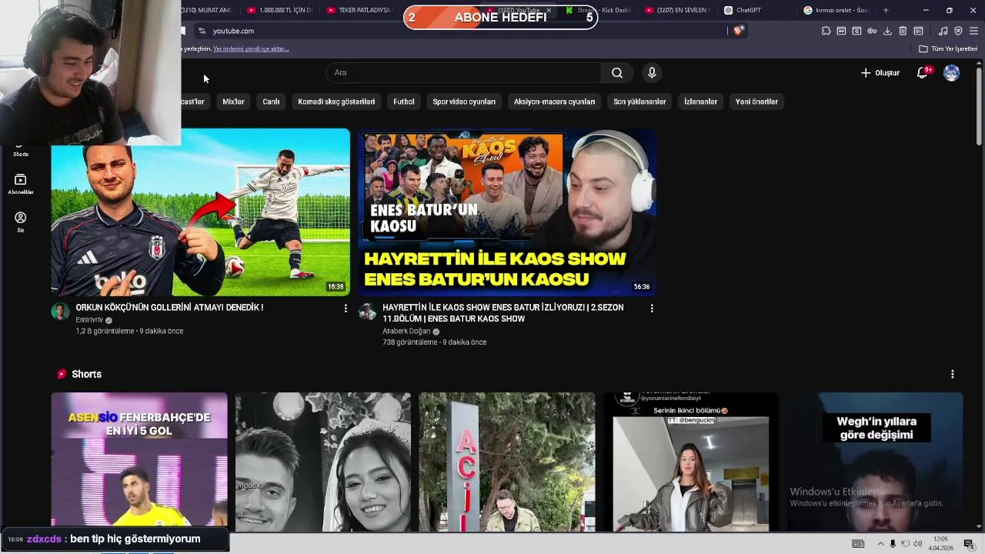Viewport: 985px width, 554px height.
Task: Switch to the ChatGPT browser tab
Action: (x=749, y=10)
